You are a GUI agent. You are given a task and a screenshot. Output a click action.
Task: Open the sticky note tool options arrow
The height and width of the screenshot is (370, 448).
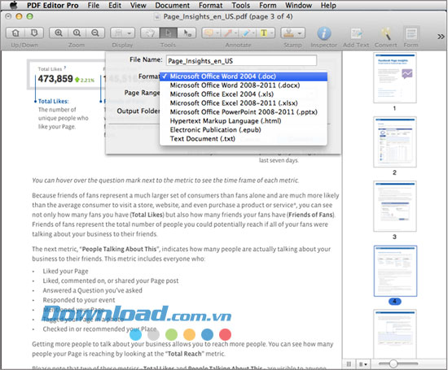(x=217, y=33)
